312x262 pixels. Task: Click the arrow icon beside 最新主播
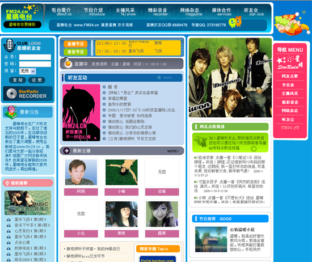(66, 151)
